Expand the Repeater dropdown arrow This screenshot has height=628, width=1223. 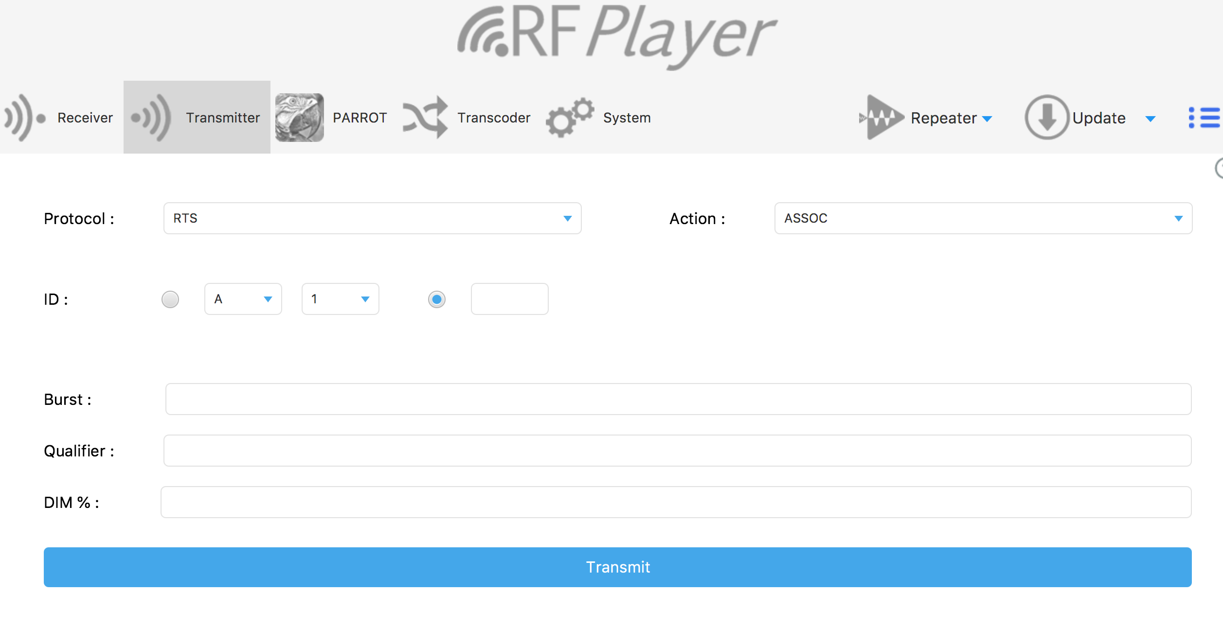coord(987,119)
